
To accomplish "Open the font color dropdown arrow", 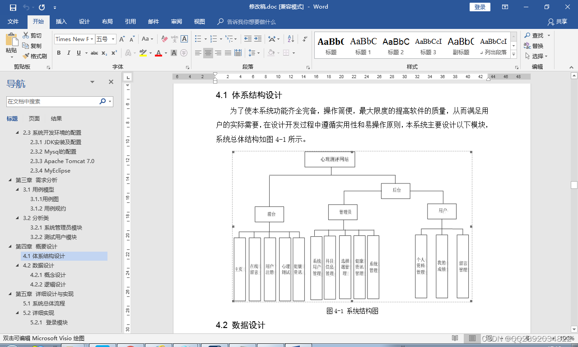I will (166, 53).
